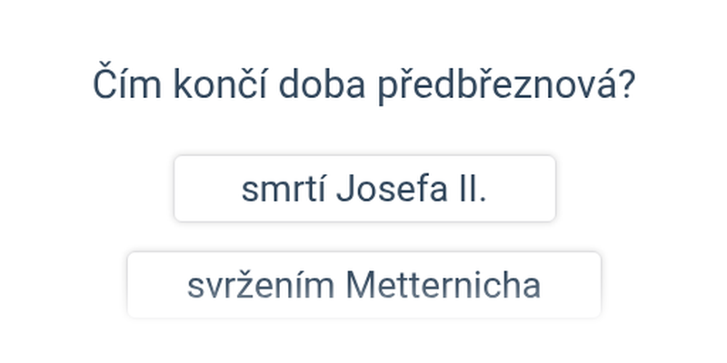
Task: Pick 'svržením Metternicha' as the answer
Action: click(363, 285)
